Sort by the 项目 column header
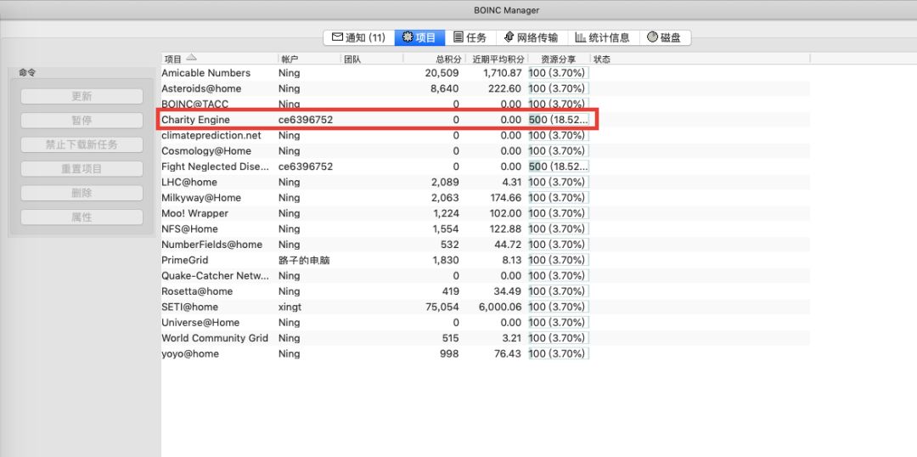 219,59
